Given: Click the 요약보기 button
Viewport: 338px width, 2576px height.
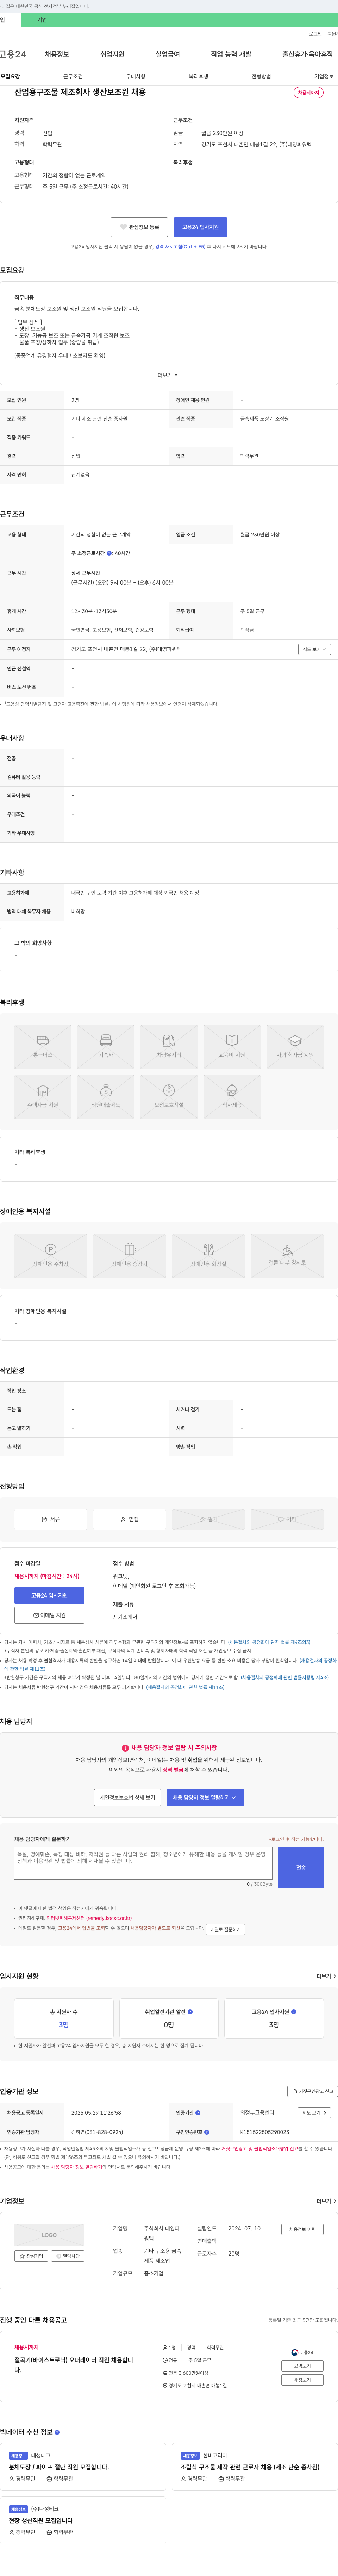Looking at the screenshot, I should (x=302, y=2365).
